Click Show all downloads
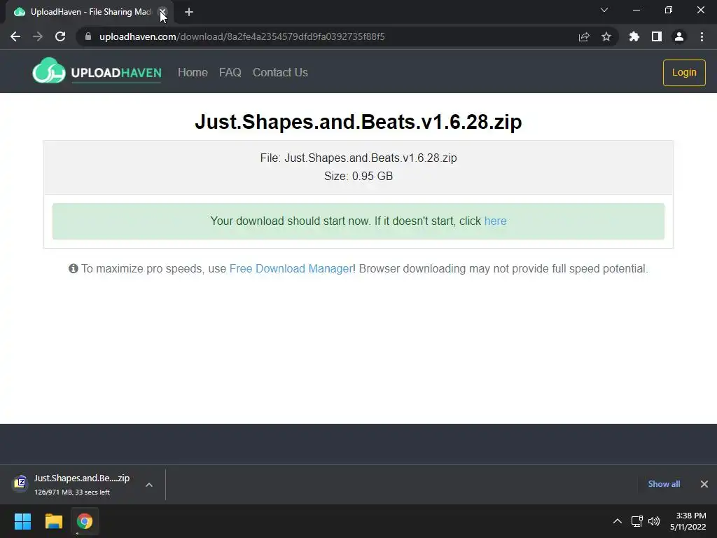This screenshot has width=717, height=538. pyautogui.click(x=664, y=484)
